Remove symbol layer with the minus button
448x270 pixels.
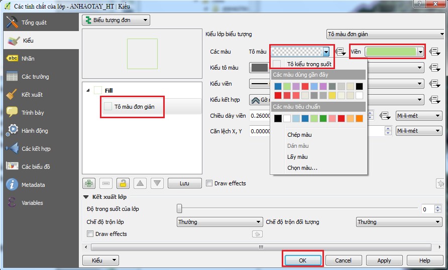point(105,183)
